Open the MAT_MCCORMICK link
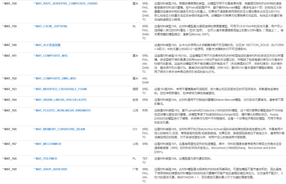 48,144
